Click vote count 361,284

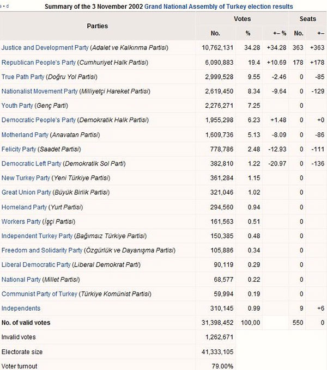click(x=222, y=178)
